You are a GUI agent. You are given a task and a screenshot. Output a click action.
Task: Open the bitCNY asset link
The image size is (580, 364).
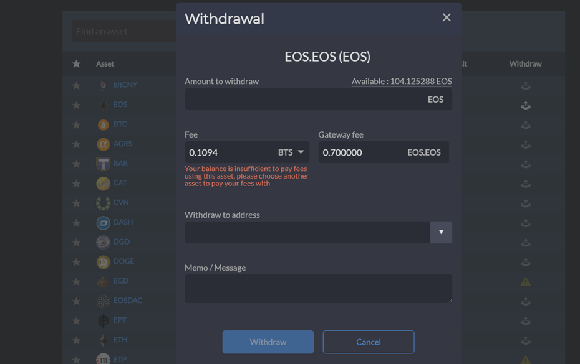(x=125, y=85)
